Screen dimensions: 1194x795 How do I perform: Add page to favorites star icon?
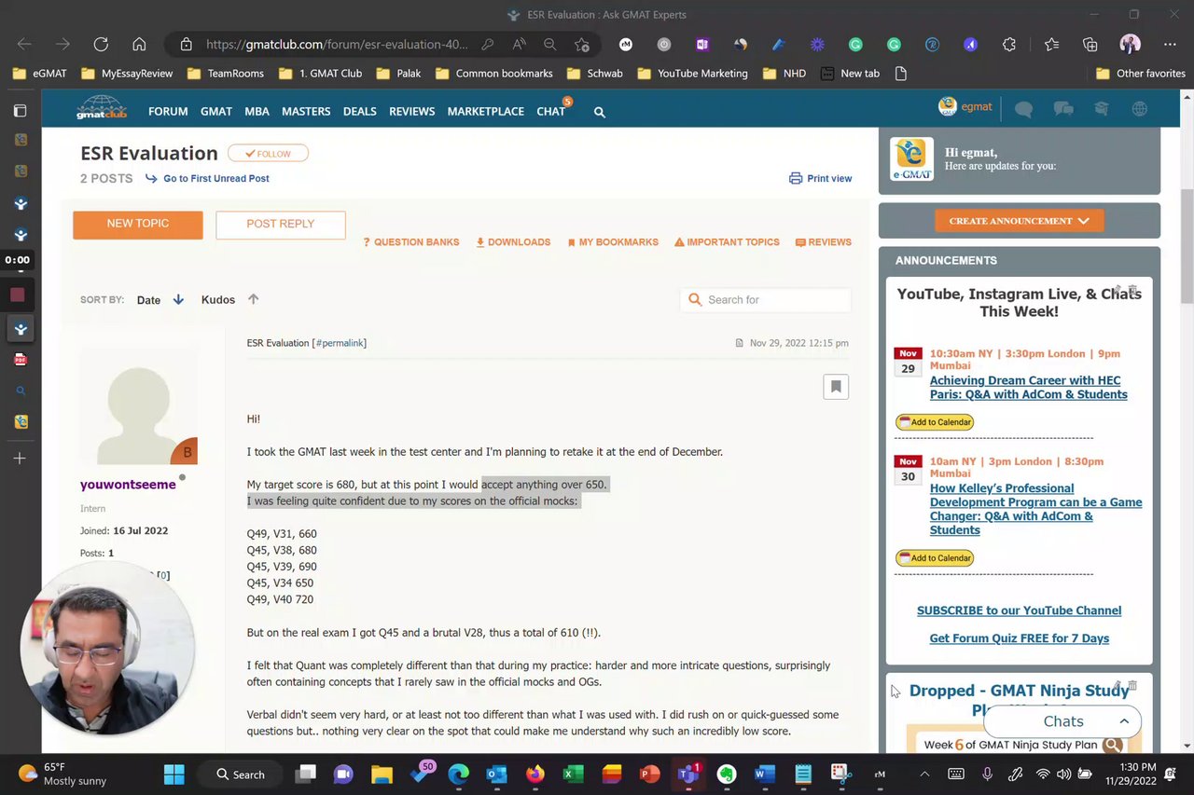click(582, 44)
